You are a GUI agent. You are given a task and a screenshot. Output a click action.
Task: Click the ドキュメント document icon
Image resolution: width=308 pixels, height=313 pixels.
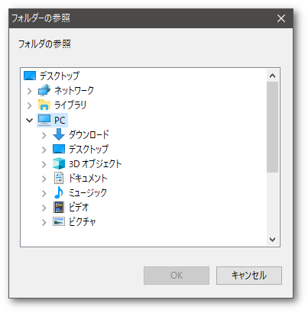(x=59, y=178)
